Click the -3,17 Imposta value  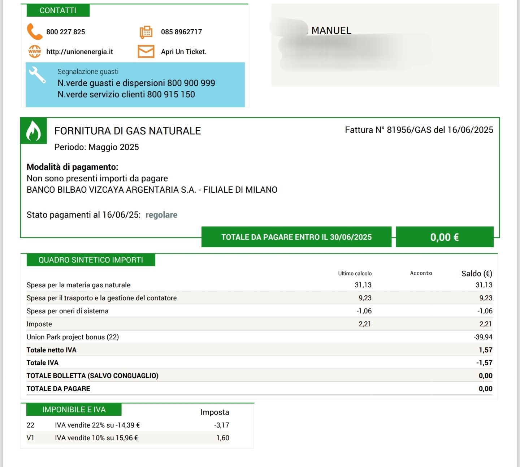[x=222, y=425]
